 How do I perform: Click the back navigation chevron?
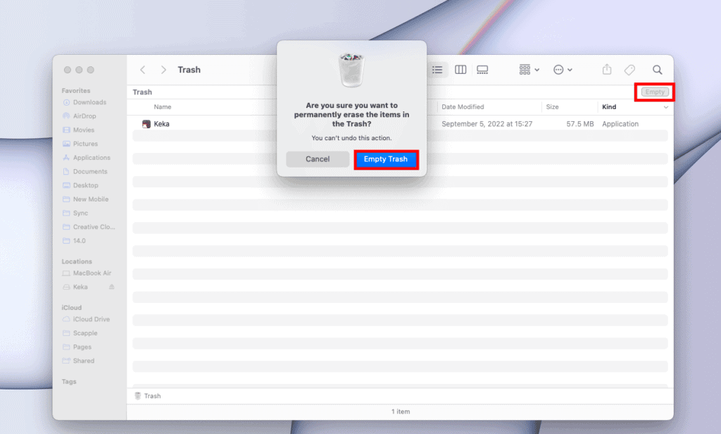143,70
